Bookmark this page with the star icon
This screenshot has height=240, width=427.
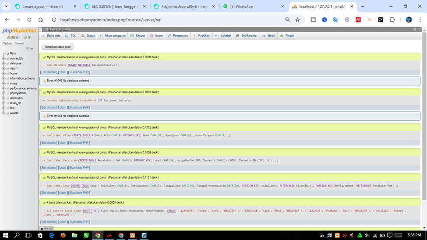(x=297, y=20)
